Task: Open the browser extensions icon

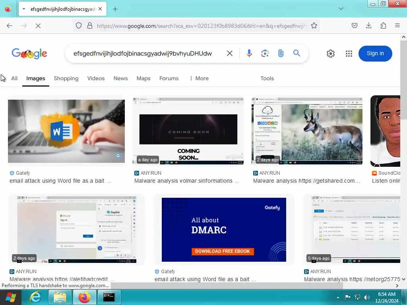Action: pos(384,25)
